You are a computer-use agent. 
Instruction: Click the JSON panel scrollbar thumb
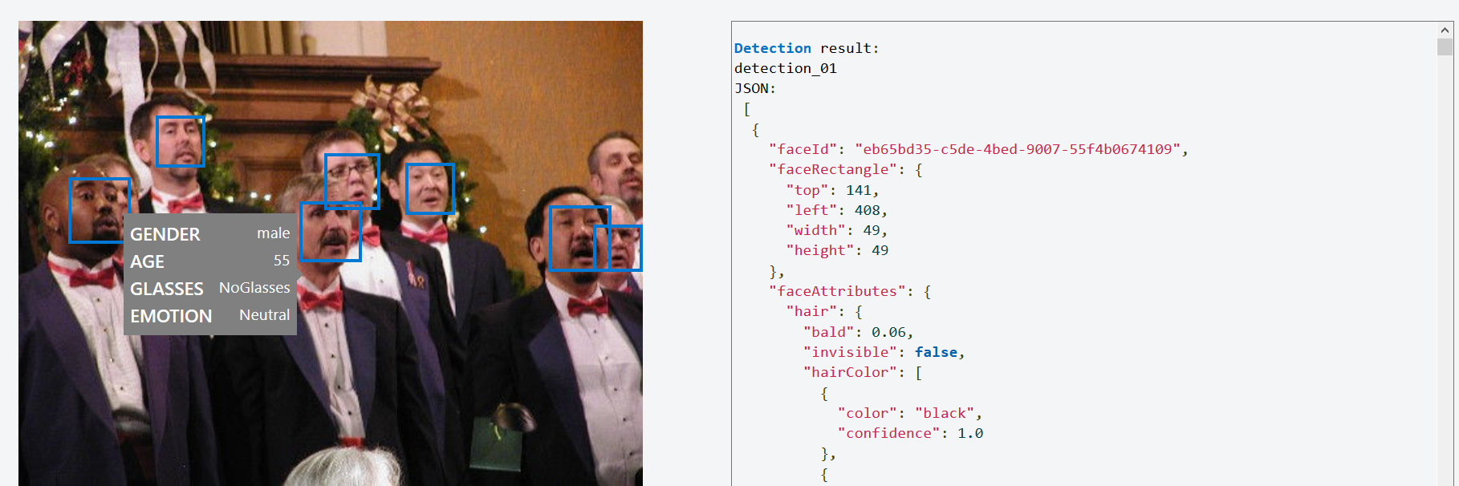coord(1445,47)
